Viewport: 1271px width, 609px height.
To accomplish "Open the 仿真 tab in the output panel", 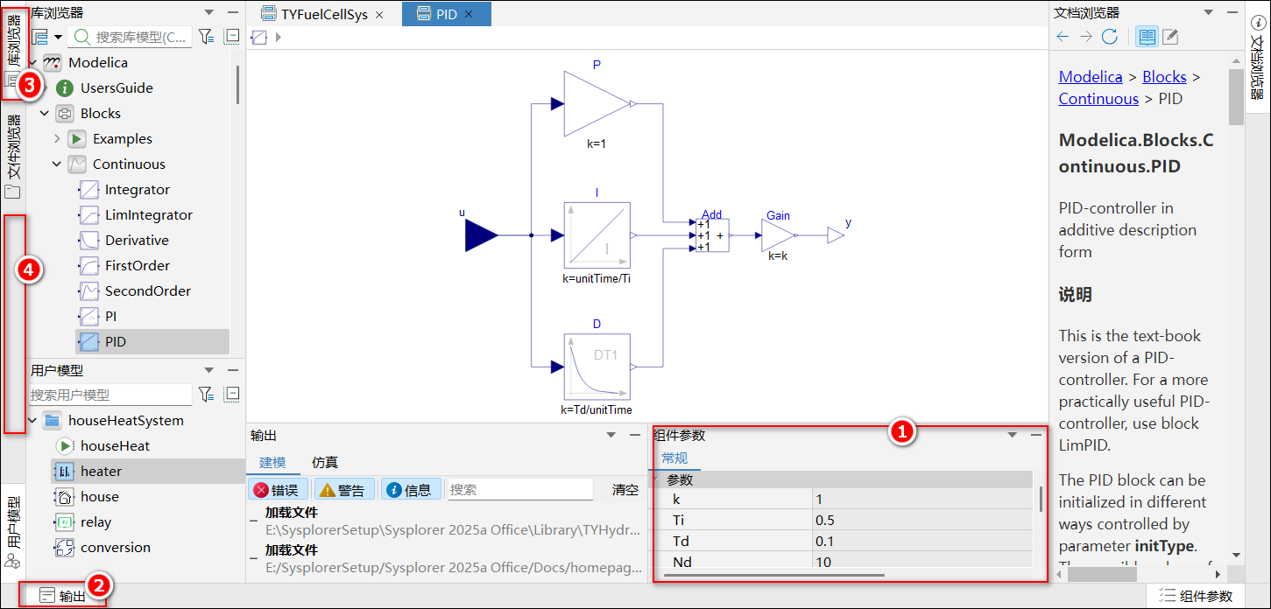I will (325, 462).
